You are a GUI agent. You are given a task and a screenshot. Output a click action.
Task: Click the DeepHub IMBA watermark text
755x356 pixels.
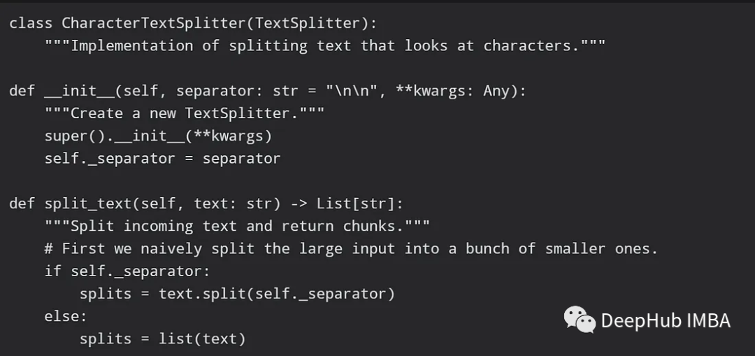665,321
